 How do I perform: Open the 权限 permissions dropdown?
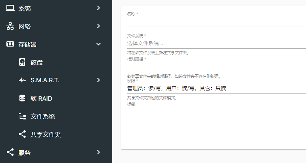click(217, 88)
